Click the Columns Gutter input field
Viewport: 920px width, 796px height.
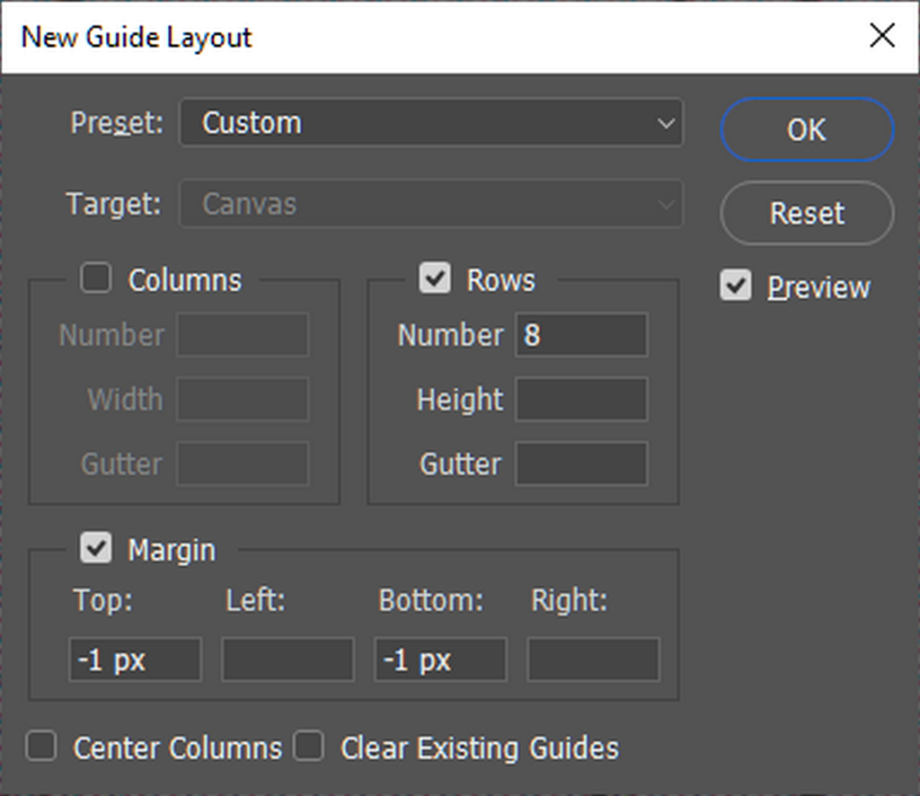[x=243, y=464]
